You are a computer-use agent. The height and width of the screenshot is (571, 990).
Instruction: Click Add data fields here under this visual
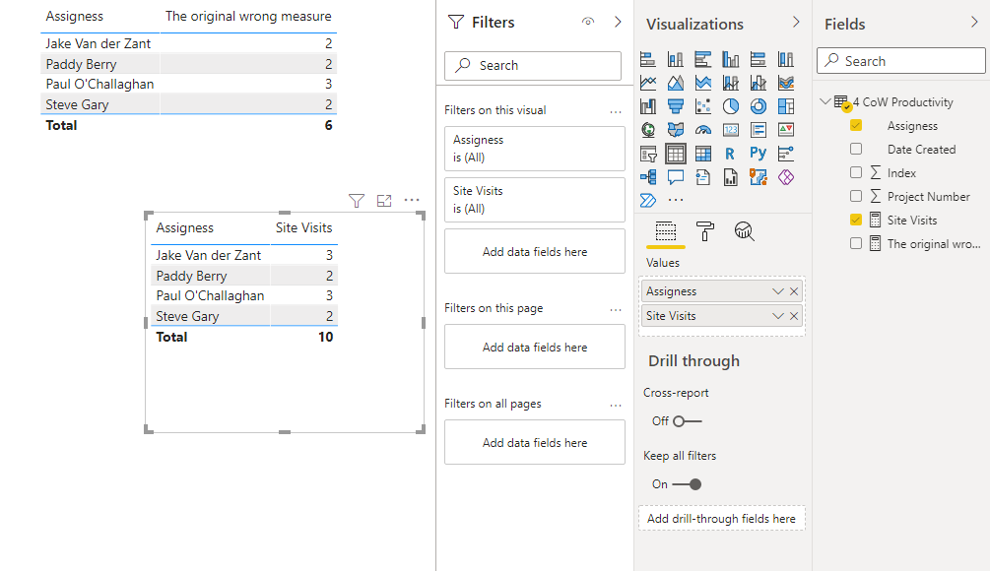click(x=535, y=251)
